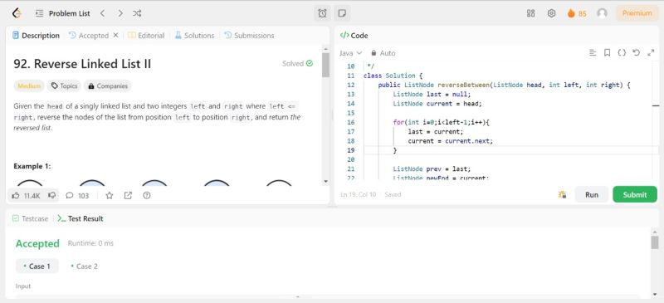Expand the locked Companies tag
664x303 pixels.
108,86
